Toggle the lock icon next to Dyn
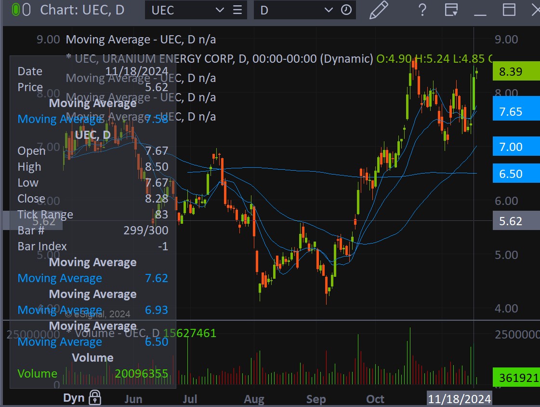Viewport: 540px width, 407px height. click(x=95, y=397)
